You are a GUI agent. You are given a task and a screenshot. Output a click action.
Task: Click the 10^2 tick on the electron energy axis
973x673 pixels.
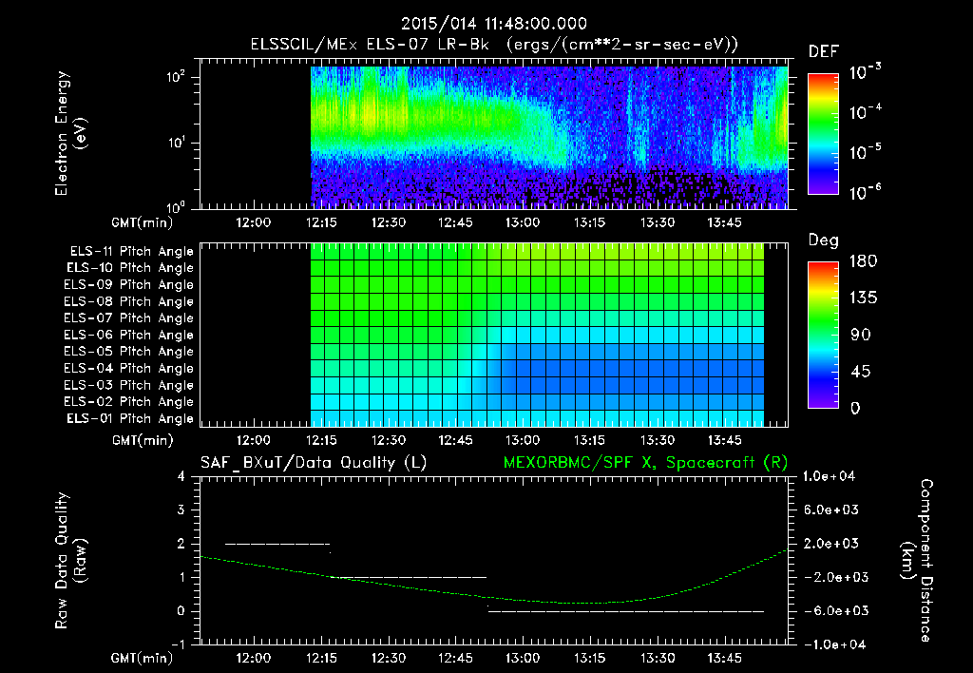click(x=176, y=77)
